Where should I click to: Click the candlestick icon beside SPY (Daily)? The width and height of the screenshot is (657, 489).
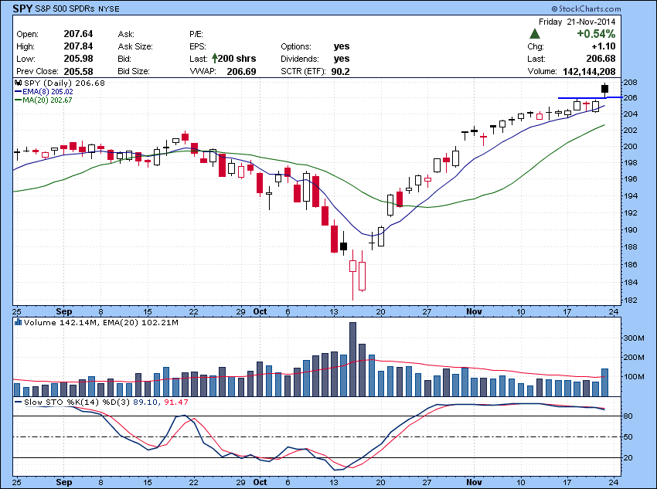tap(19, 83)
